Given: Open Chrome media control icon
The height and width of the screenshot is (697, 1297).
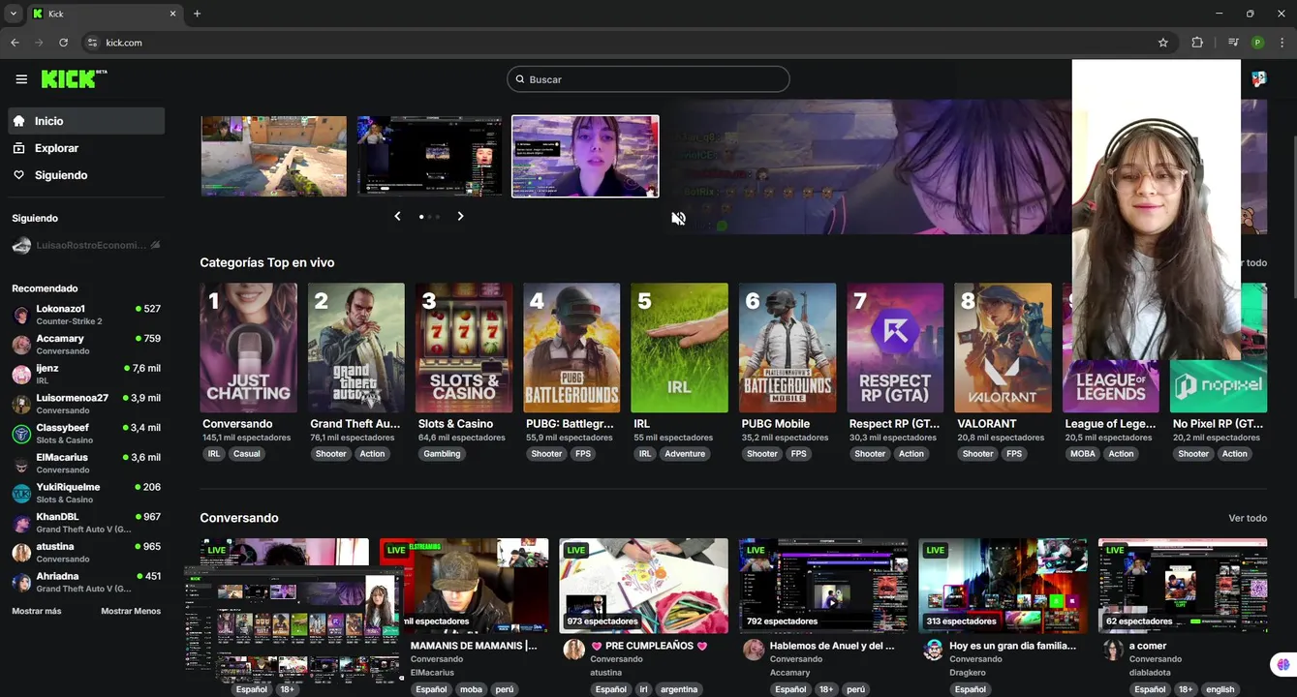Looking at the screenshot, I should pos(1233,43).
